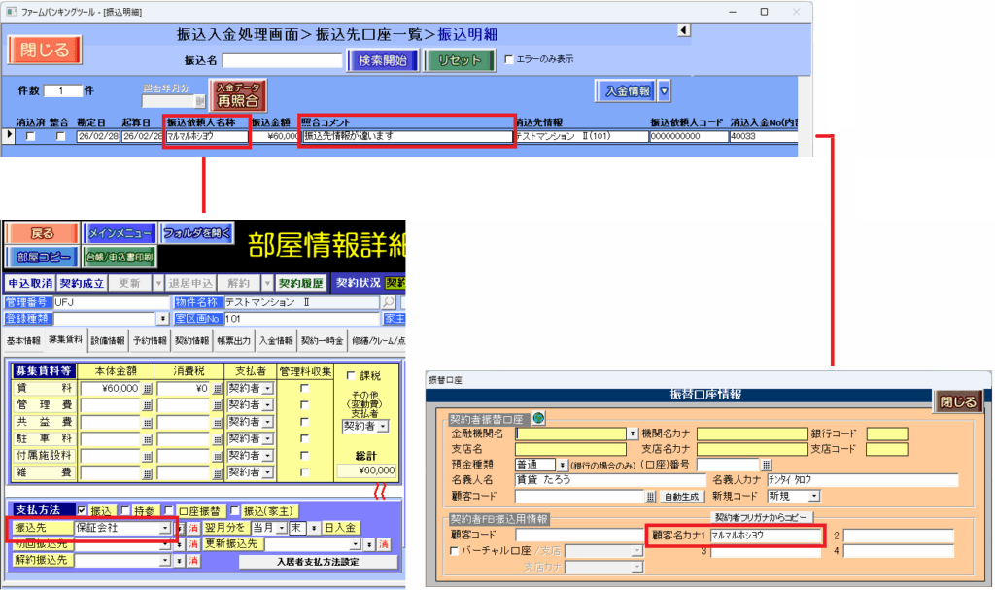The height and width of the screenshot is (590, 995).
Task: Click the magnifier icon next to 物件名称
Action: pyautogui.click(x=388, y=302)
